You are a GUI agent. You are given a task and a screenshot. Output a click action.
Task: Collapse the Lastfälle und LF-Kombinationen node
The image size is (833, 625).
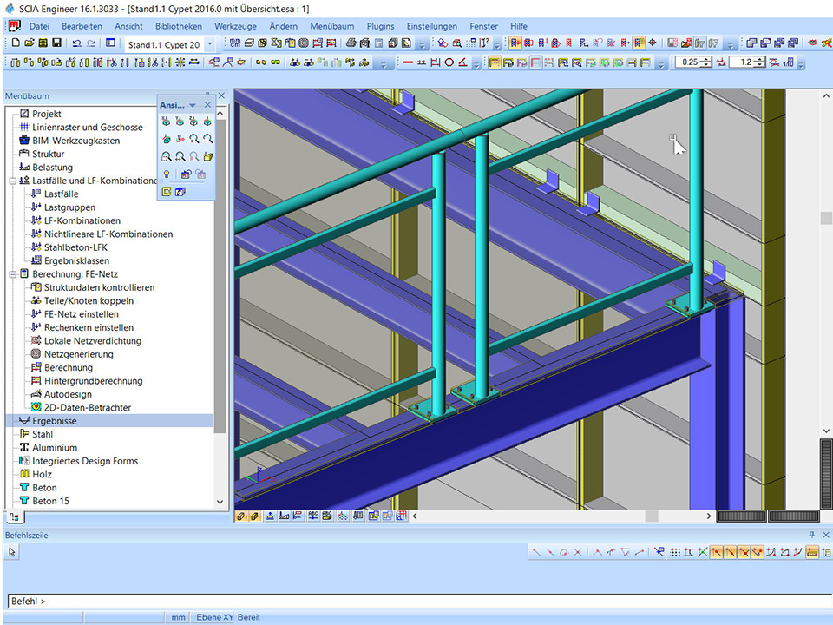[12, 181]
